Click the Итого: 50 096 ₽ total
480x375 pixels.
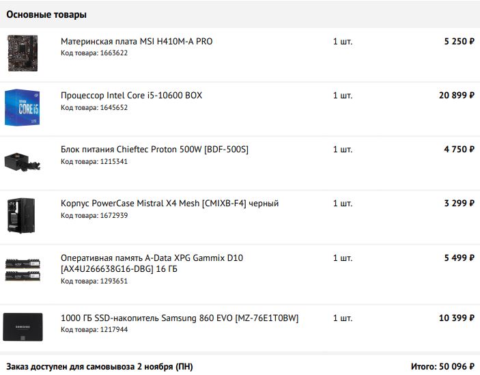(442, 366)
